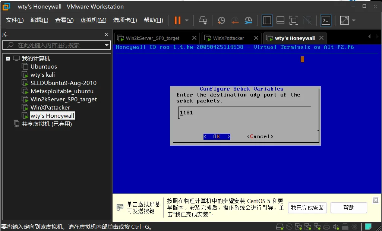Click the first network adapter status icon
Image resolution: width=382 pixels, height=231 pixels.
[x=299, y=227]
